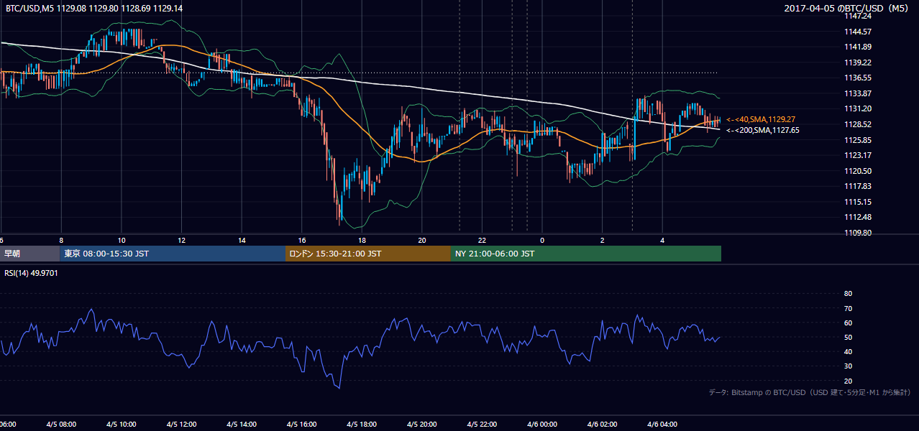The image size is (919, 431).
Task: Select the 1133.87 price axis label
Action: (859, 93)
